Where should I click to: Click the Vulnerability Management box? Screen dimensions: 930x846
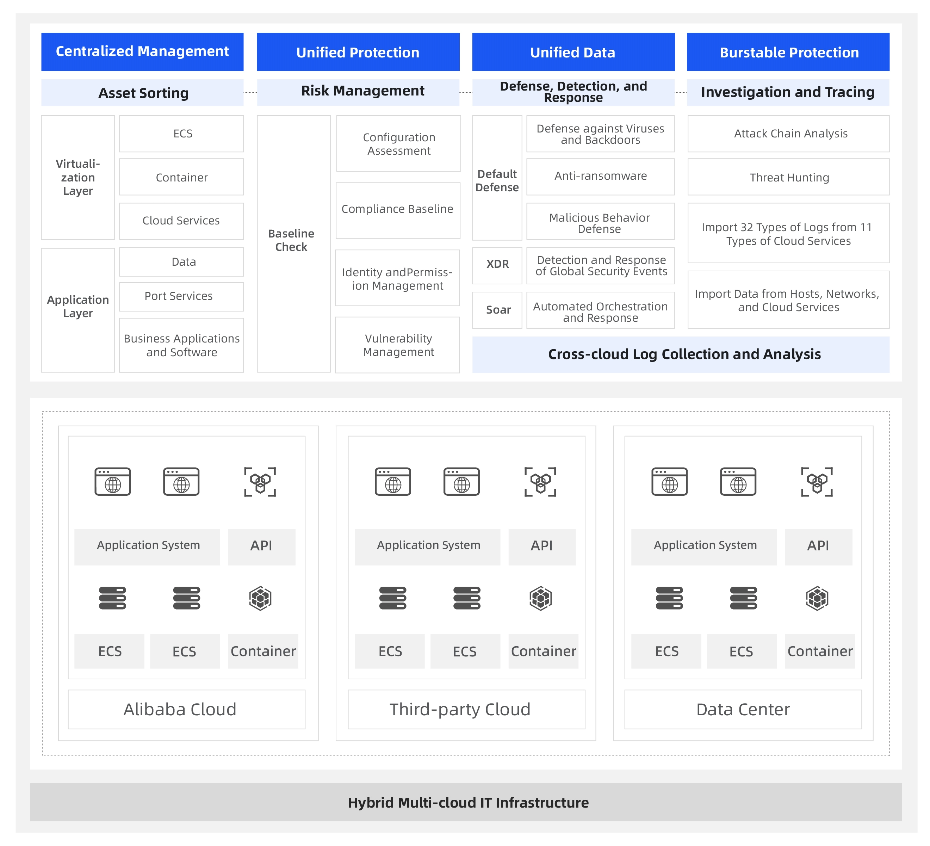click(397, 345)
